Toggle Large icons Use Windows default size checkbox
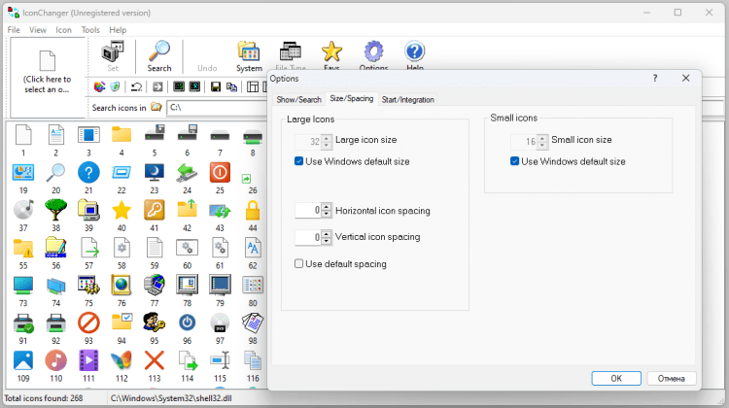This screenshot has height=408, width=729. 299,161
